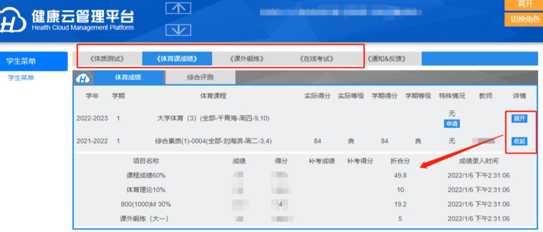Click the small cloud icon beside 体育成绩 tab
This screenshot has width=543, height=232.
(83, 78)
